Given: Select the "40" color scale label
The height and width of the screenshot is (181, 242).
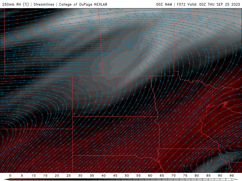Looking at the screenshot, I should point(103,176).
